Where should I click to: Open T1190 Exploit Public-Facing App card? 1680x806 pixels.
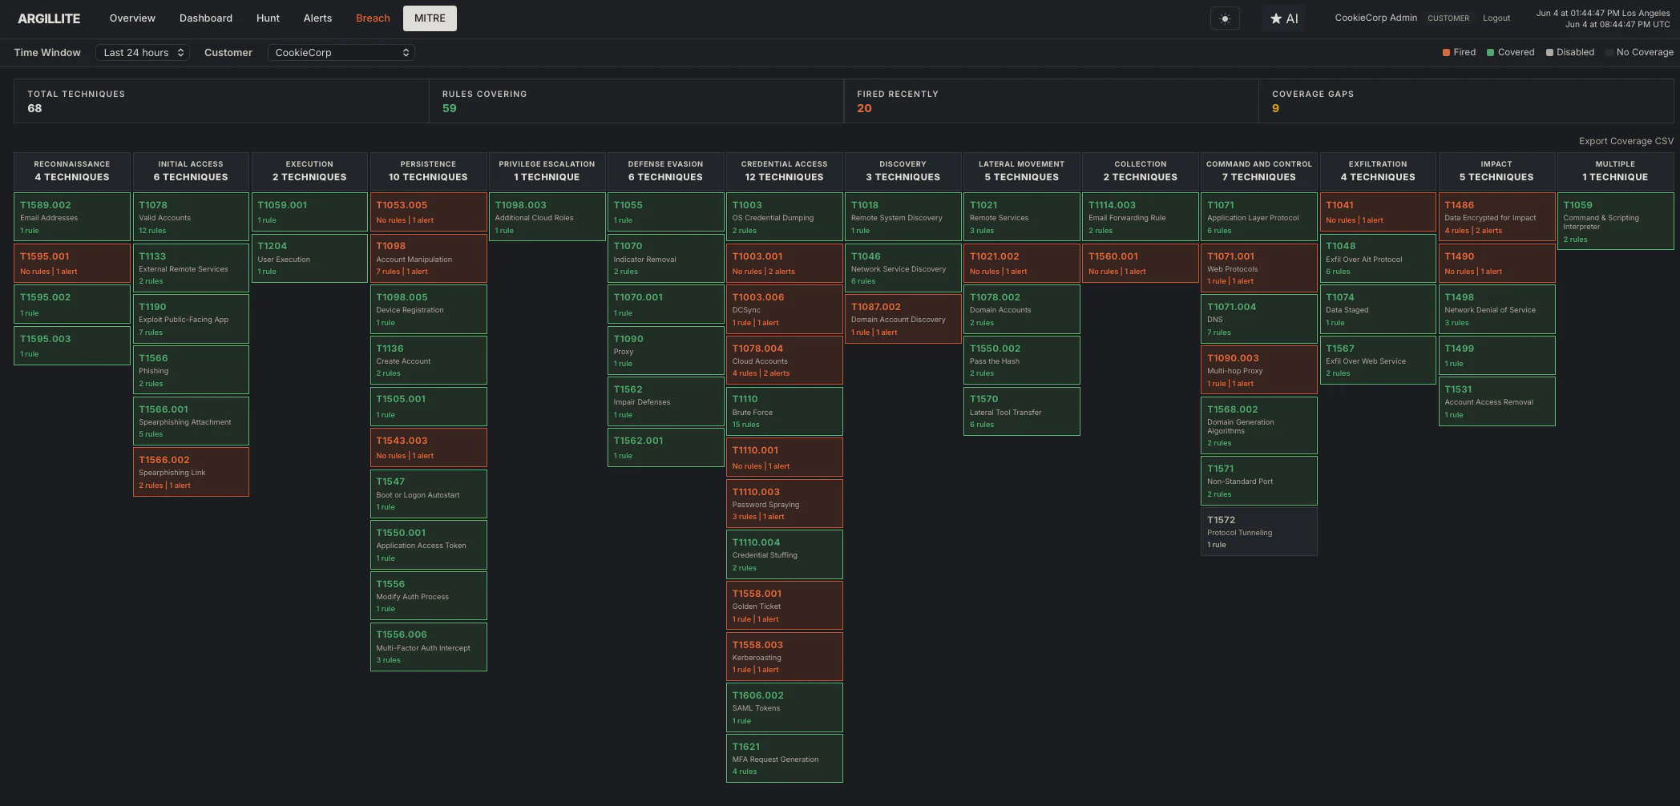click(x=191, y=319)
